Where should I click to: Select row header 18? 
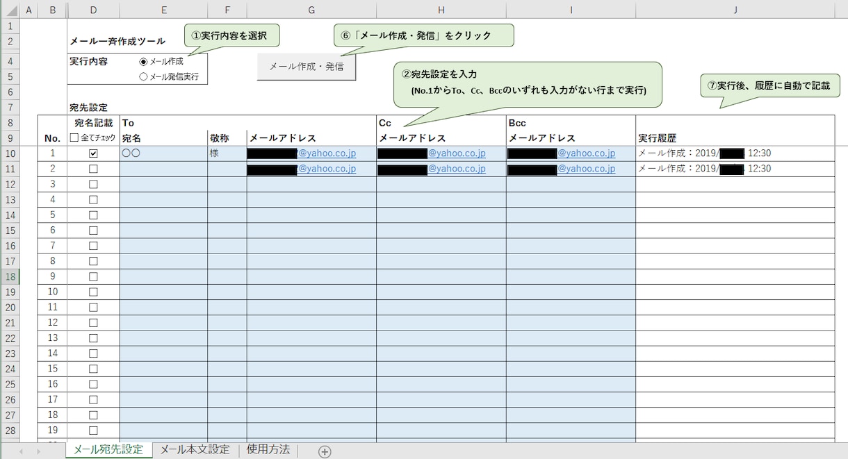pos(10,276)
